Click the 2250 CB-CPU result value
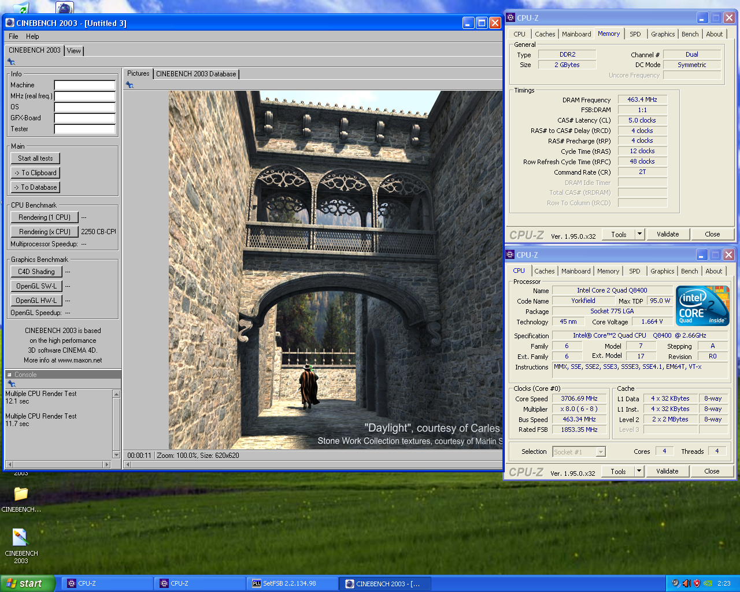Image resolution: width=740 pixels, height=592 pixels. coord(98,232)
